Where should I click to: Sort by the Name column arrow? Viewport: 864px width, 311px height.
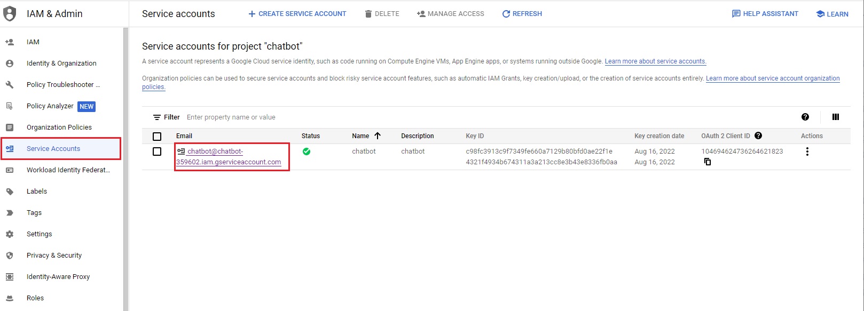point(378,136)
